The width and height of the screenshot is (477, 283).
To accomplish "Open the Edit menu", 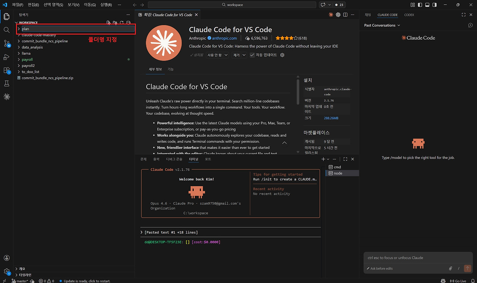I will coord(34,5).
